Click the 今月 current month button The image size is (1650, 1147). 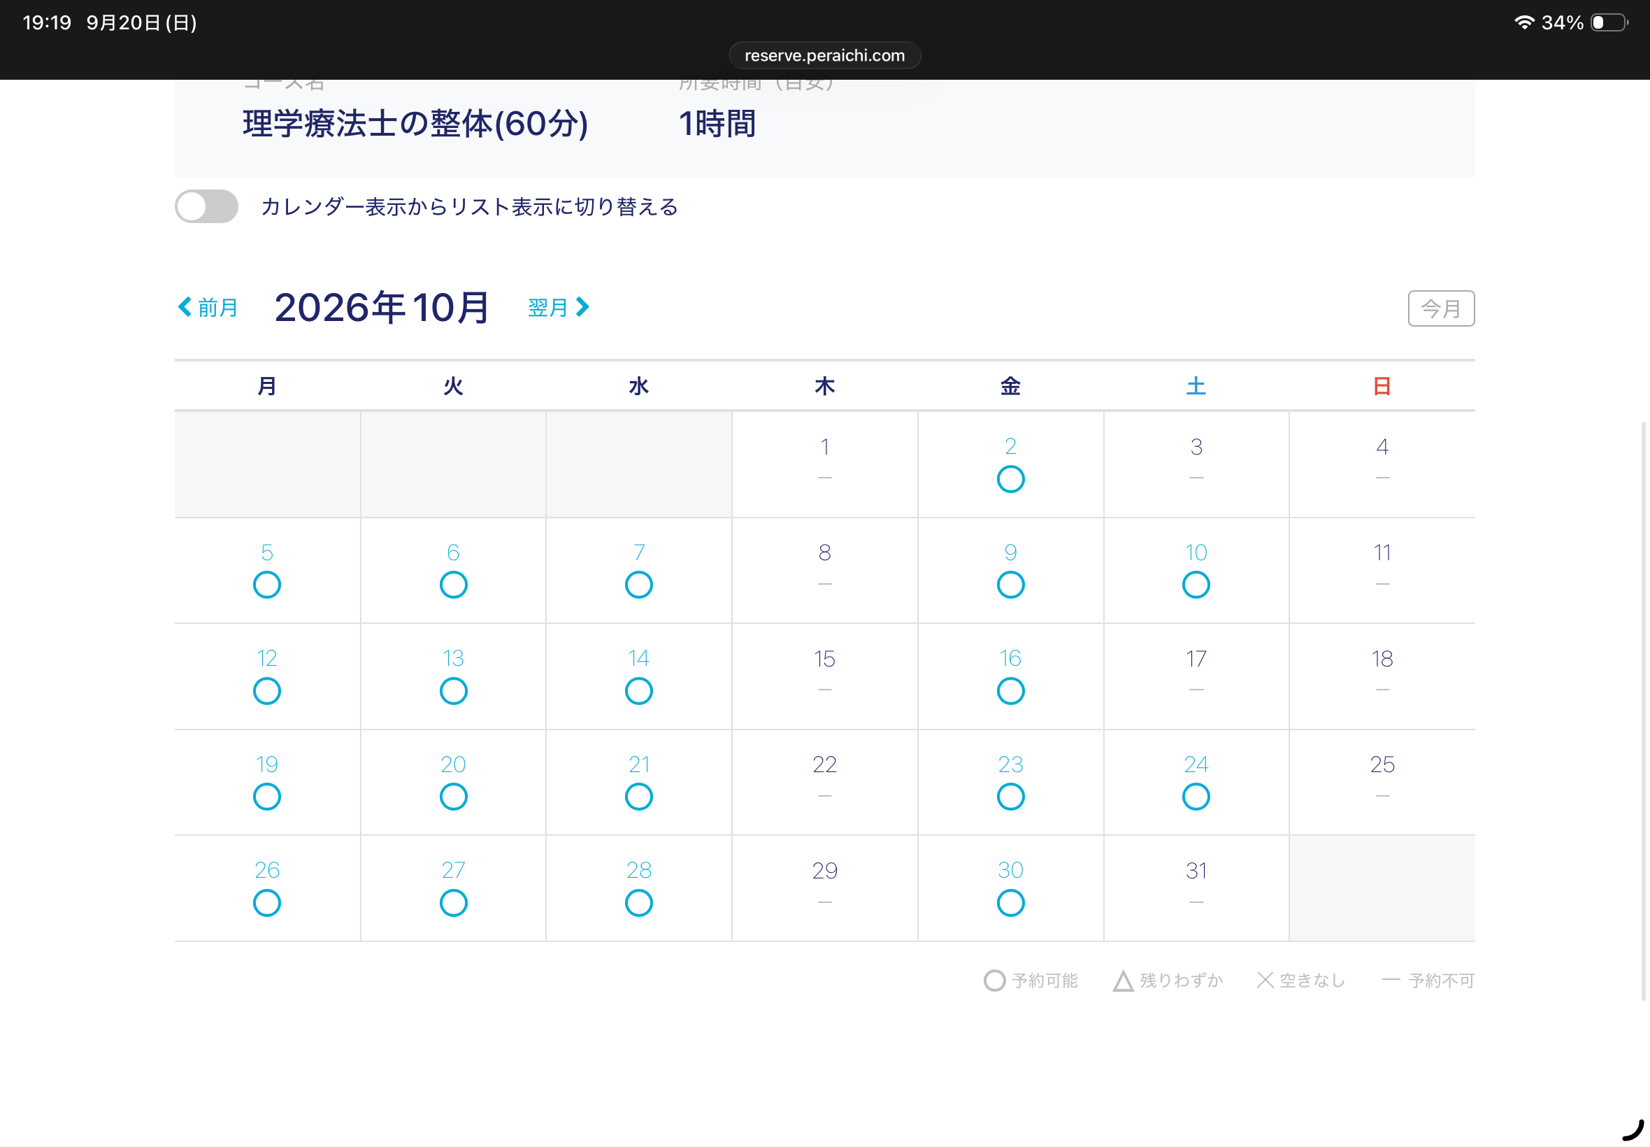point(1441,308)
